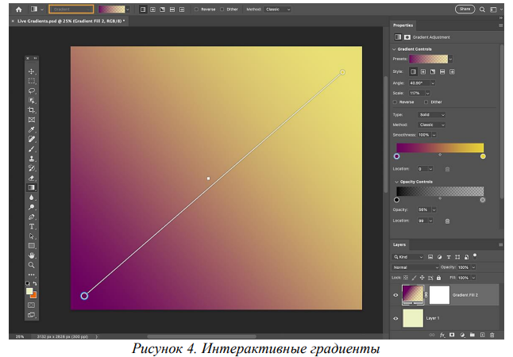Viewport: 513px width, 357px height.
Task: Go to the Home screen icon
Action: tap(18, 10)
